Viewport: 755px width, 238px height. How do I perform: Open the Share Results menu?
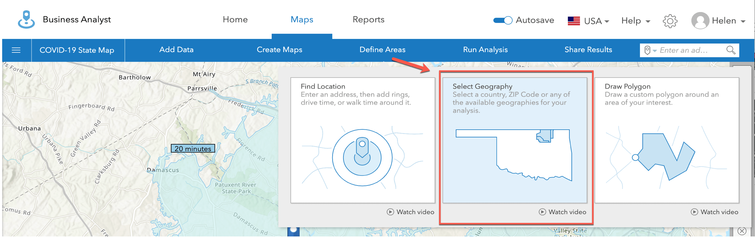click(x=588, y=50)
